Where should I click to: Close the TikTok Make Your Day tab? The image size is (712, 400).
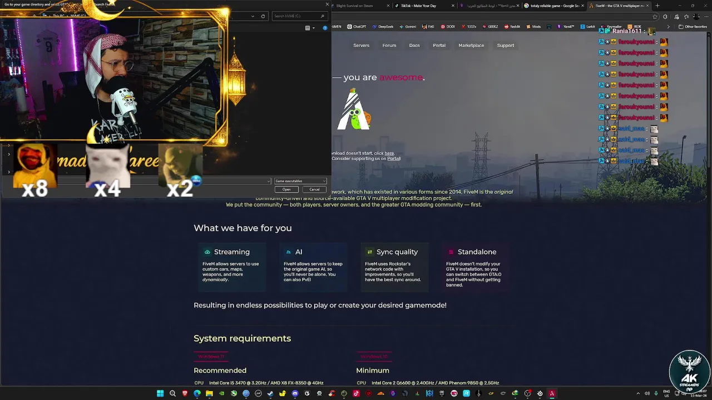pos(453,6)
